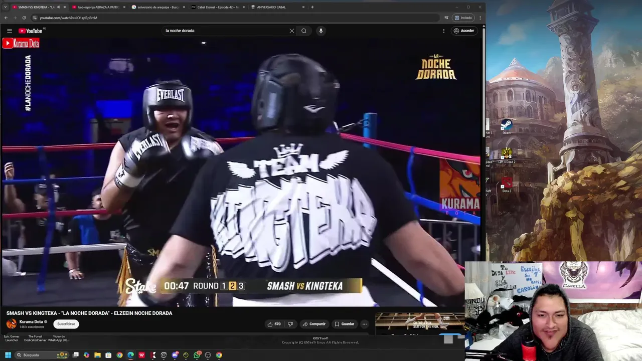Open WhatsApp from the taskbar
This screenshot has width=642, height=361.
click(x=197, y=355)
